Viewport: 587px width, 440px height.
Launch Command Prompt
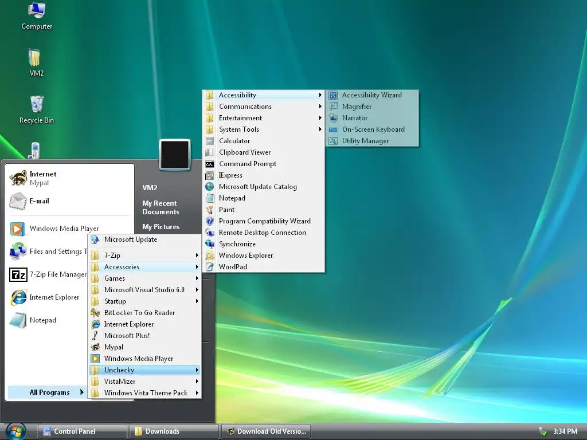pyautogui.click(x=264, y=164)
